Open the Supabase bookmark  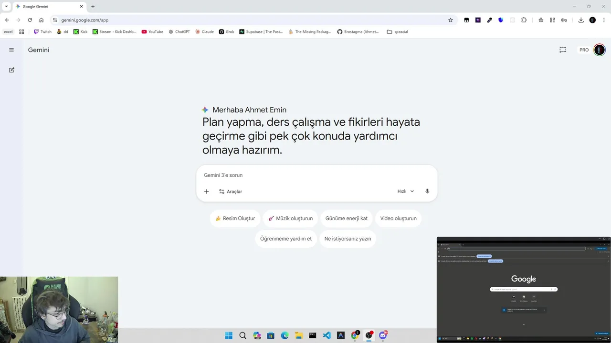261,32
